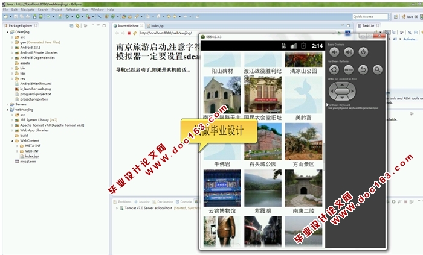This screenshot has width=423, height=255.
Task: Click the browser Forward arrow icon
Action: pyautogui.click(x=123, y=33)
